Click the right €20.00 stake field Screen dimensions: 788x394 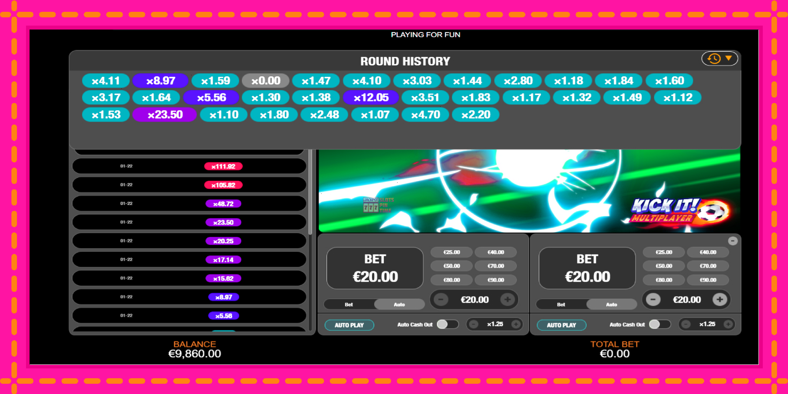click(687, 300)
